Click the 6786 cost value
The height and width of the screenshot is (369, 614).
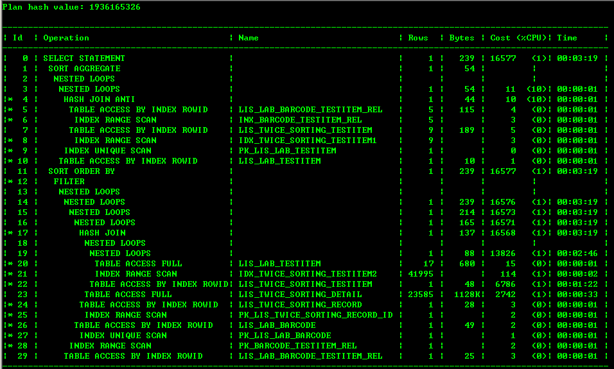click(x=505, y=284)
